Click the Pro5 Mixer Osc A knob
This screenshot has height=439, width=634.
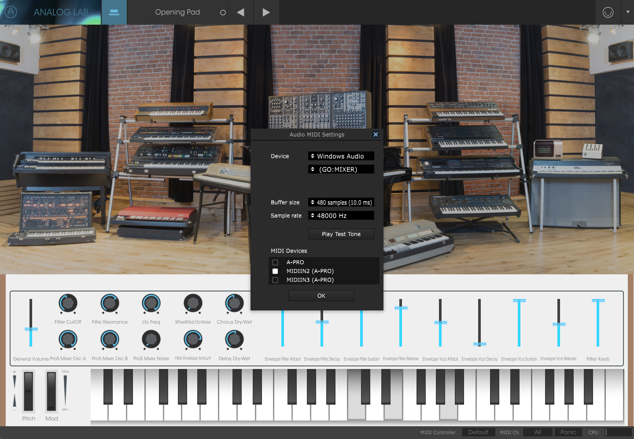tap(68, 339)
